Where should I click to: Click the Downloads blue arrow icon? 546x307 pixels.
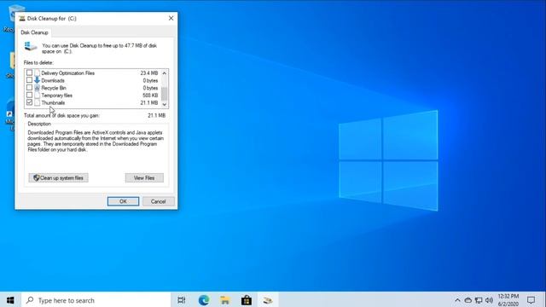(x=37, y=80)
